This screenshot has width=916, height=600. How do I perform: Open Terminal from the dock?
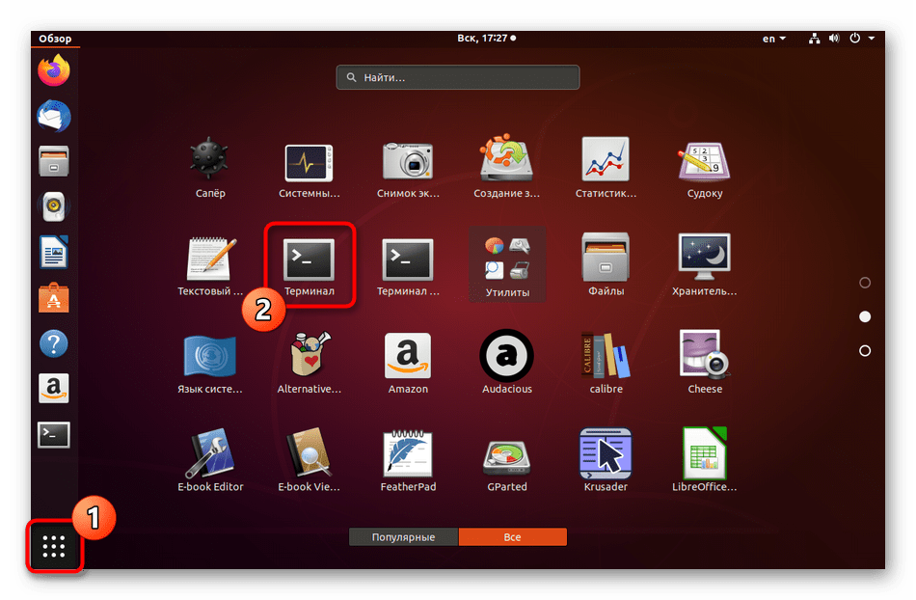pos(54,435)
